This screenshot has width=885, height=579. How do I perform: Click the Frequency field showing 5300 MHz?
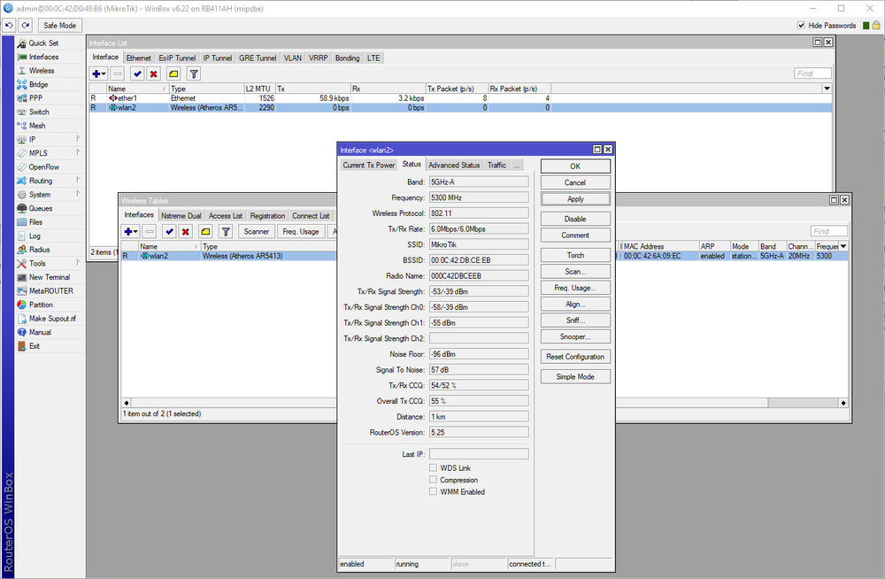click(479, 197)
